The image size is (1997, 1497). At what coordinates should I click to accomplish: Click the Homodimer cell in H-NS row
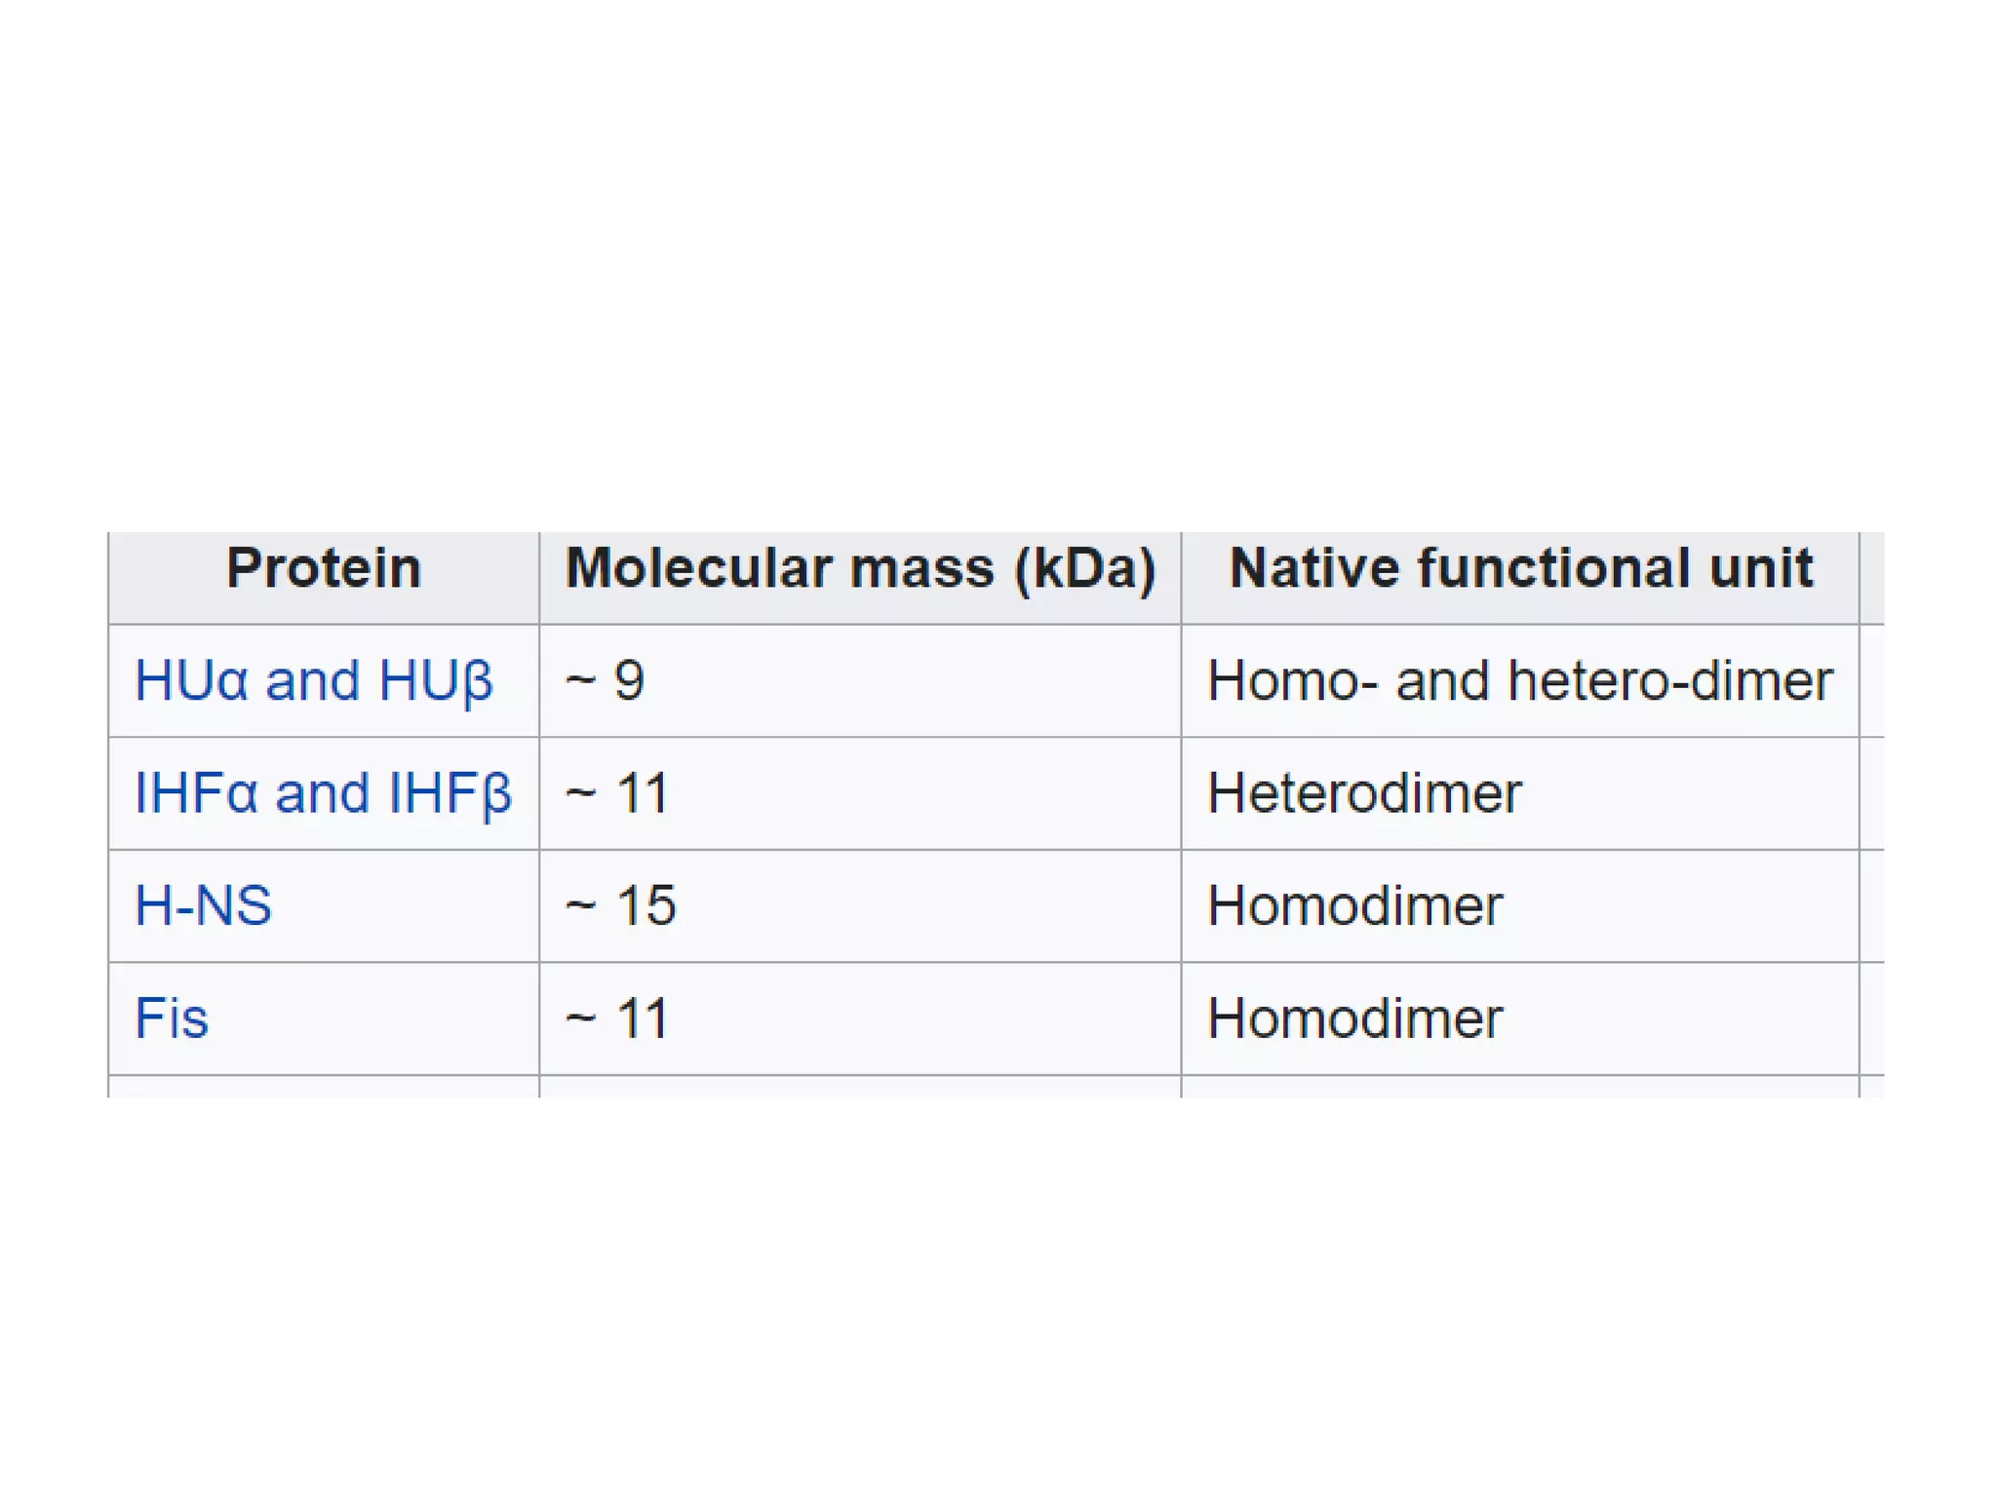(x=1354, y=905)
